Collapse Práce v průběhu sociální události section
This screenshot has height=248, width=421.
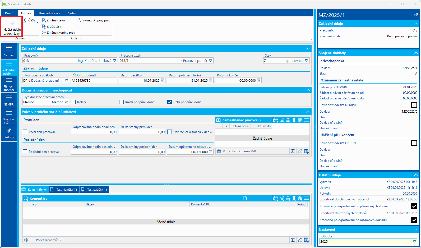(x=308, y=112)
